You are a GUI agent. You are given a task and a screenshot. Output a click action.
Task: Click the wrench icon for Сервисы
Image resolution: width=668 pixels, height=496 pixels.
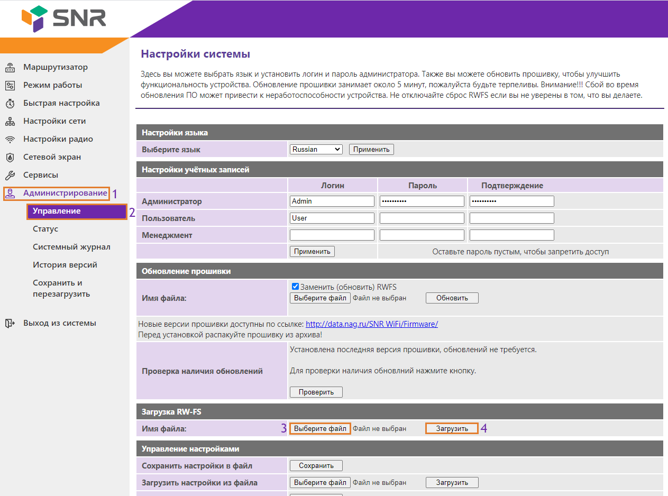10,176
